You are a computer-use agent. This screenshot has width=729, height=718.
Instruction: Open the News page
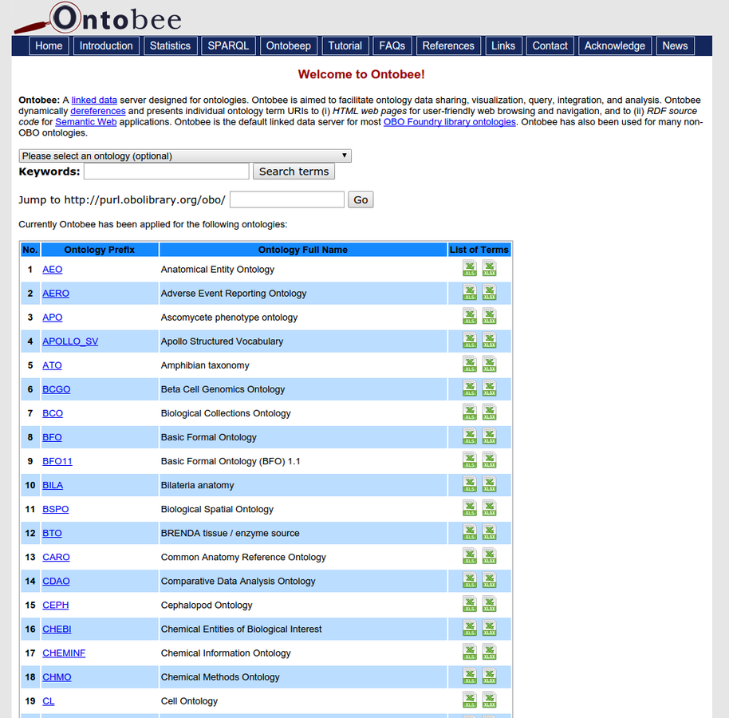pos(675,46)
